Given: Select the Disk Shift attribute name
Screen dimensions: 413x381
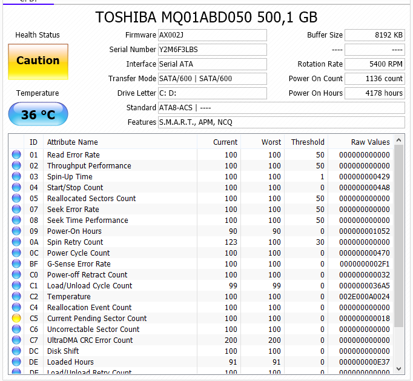Looking at the screenshot, I should pos(63,351).
